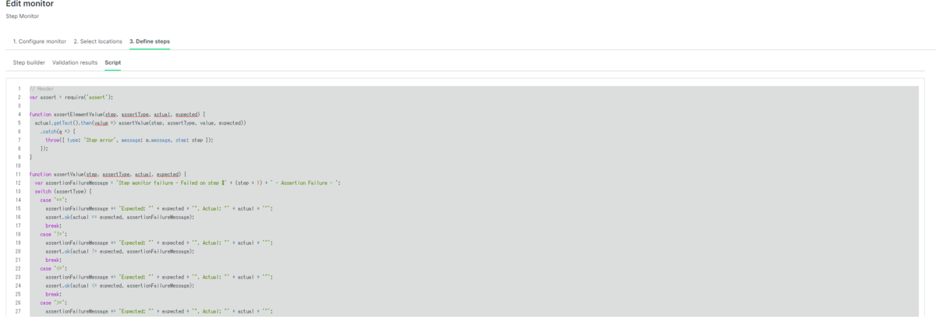Click the function assertValue definition line

coord(107,174)
